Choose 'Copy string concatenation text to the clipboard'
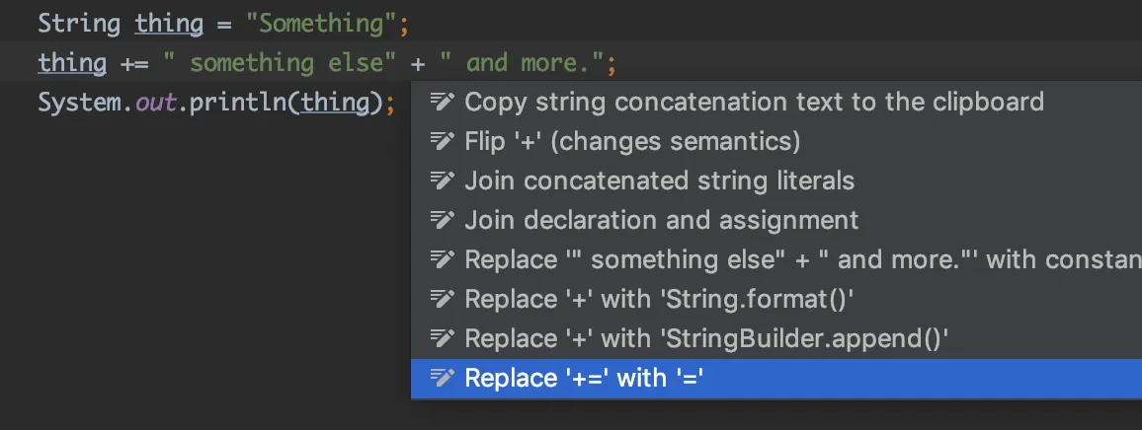1142x430 pixels. [x=754, y=102]
